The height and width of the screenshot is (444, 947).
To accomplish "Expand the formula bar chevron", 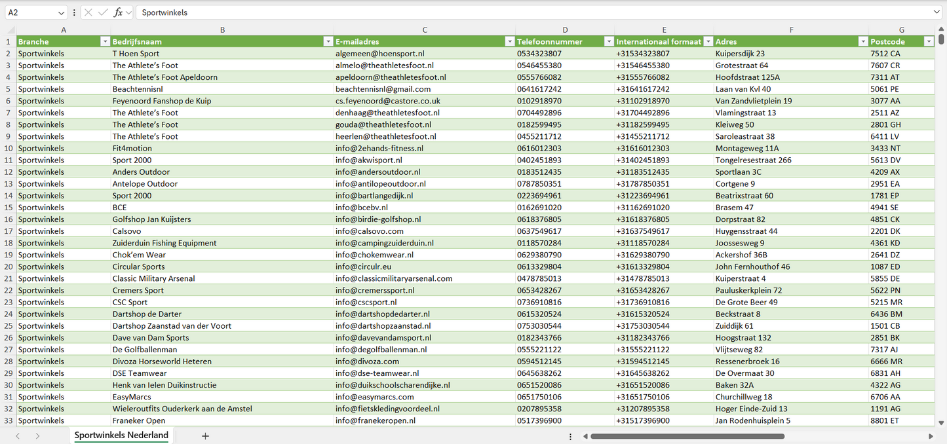I will pyautogui.click(x=936, y=12).
